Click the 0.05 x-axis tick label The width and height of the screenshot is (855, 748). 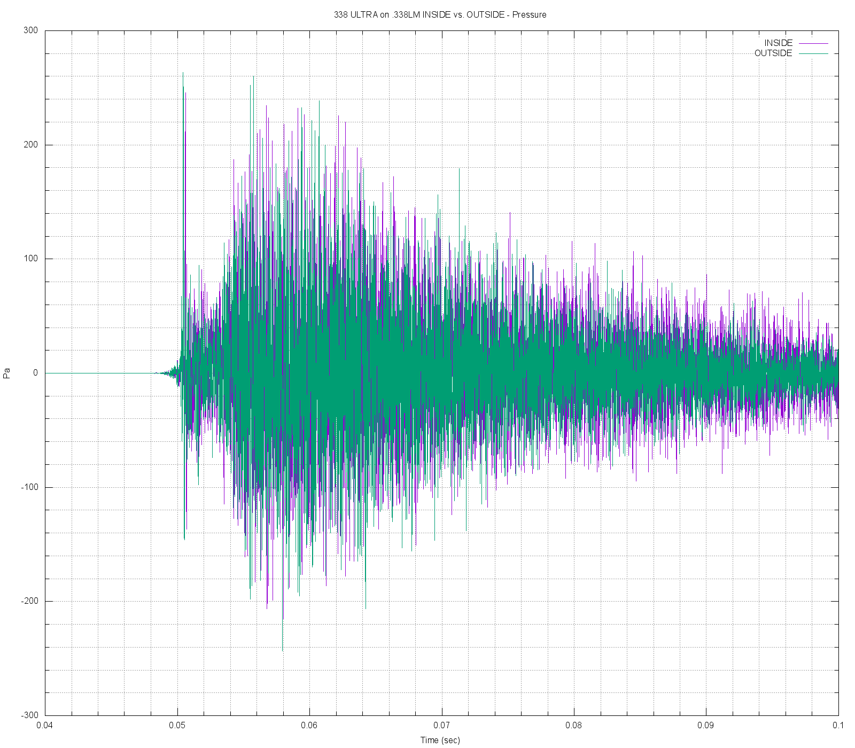click(177, 725)
